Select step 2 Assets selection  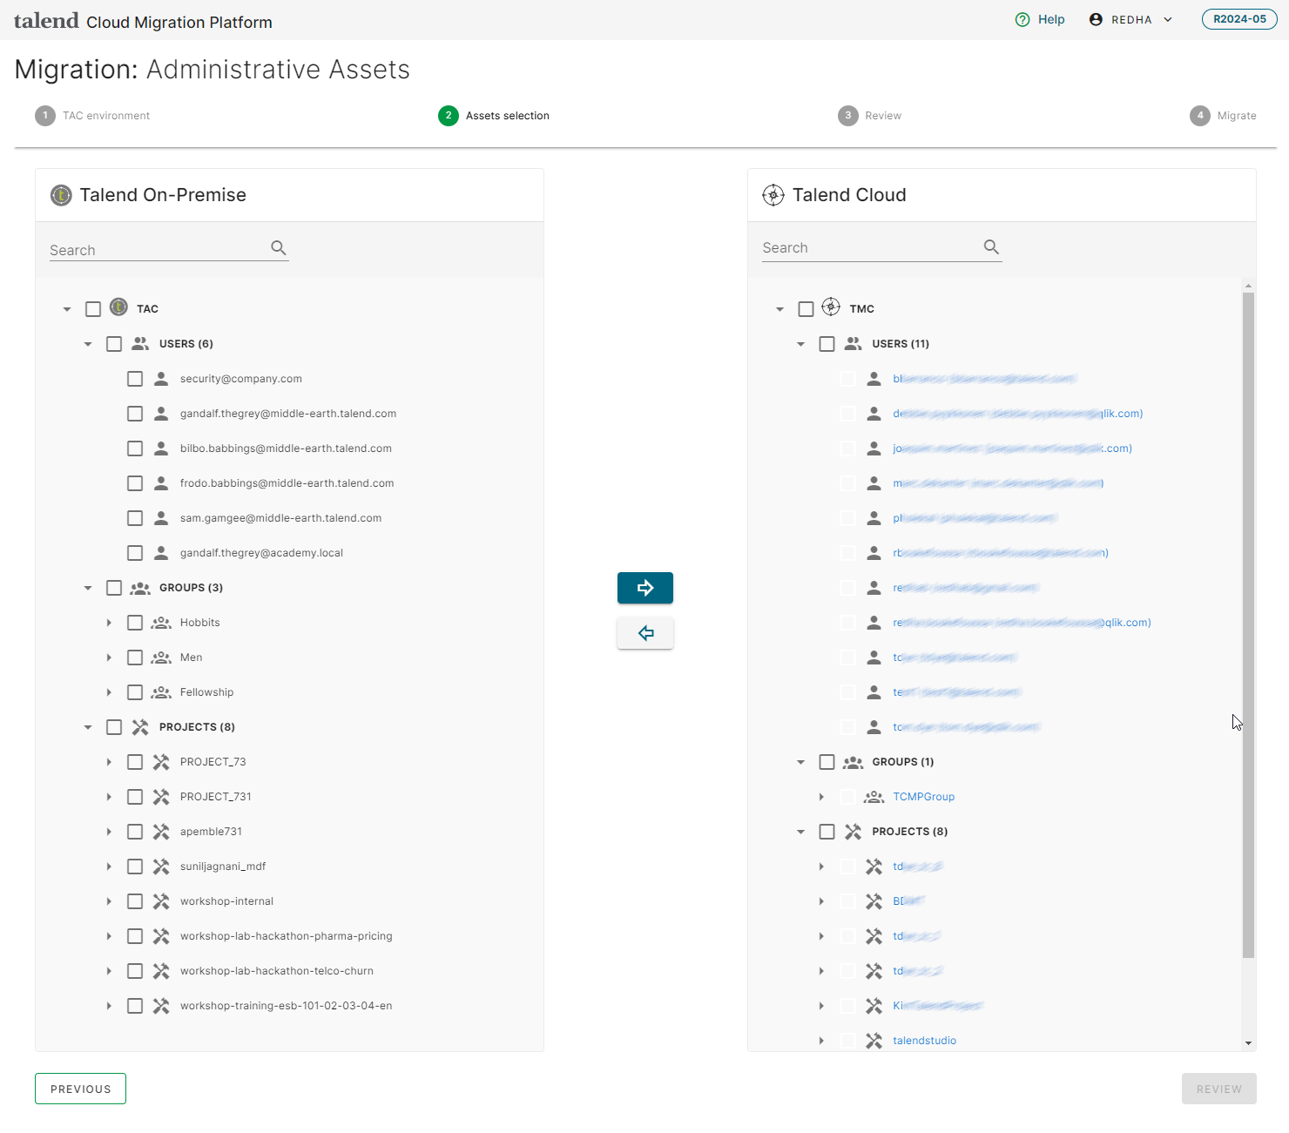click(494, 116)
